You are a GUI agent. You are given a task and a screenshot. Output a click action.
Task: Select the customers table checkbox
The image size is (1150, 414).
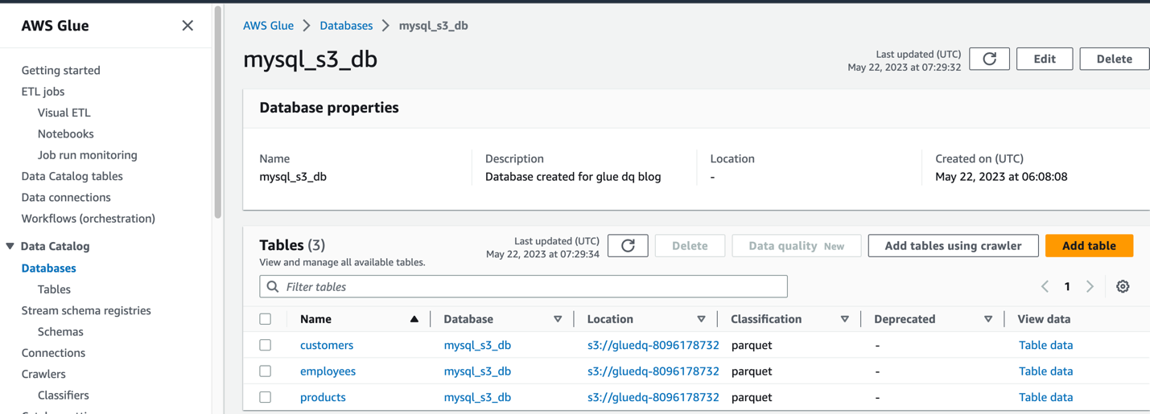(x=266, y=345)
